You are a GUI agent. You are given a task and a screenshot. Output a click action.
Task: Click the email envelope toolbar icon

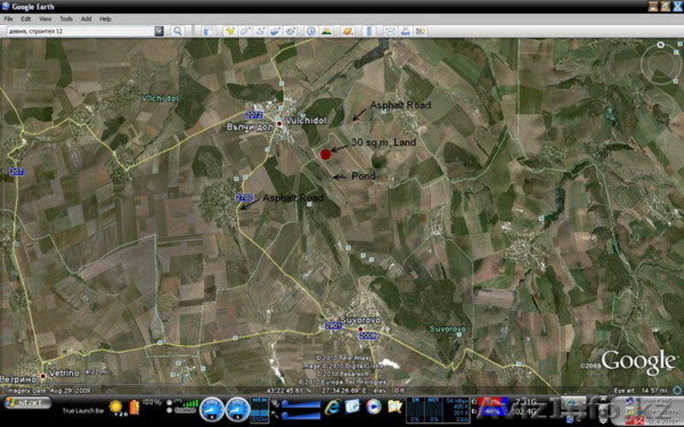[390, 31]
